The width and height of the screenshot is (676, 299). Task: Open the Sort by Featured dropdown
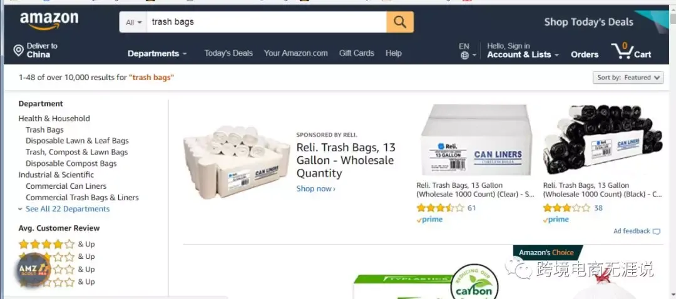point(628,78)
